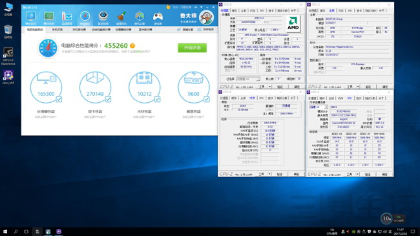This screenshot has width=420, height=236.
Task: Select the performance test gauge icon
Action: (x=85, y=16)
